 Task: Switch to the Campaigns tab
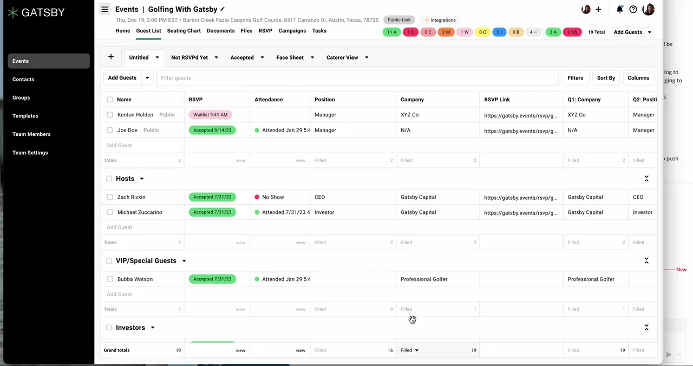[292, 31]
